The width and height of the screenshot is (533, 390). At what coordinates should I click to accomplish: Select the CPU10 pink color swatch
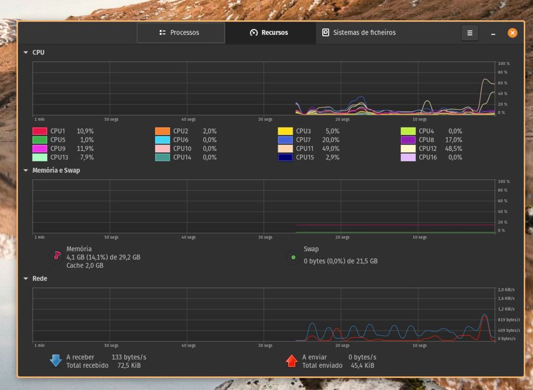(x=162, y=149)
